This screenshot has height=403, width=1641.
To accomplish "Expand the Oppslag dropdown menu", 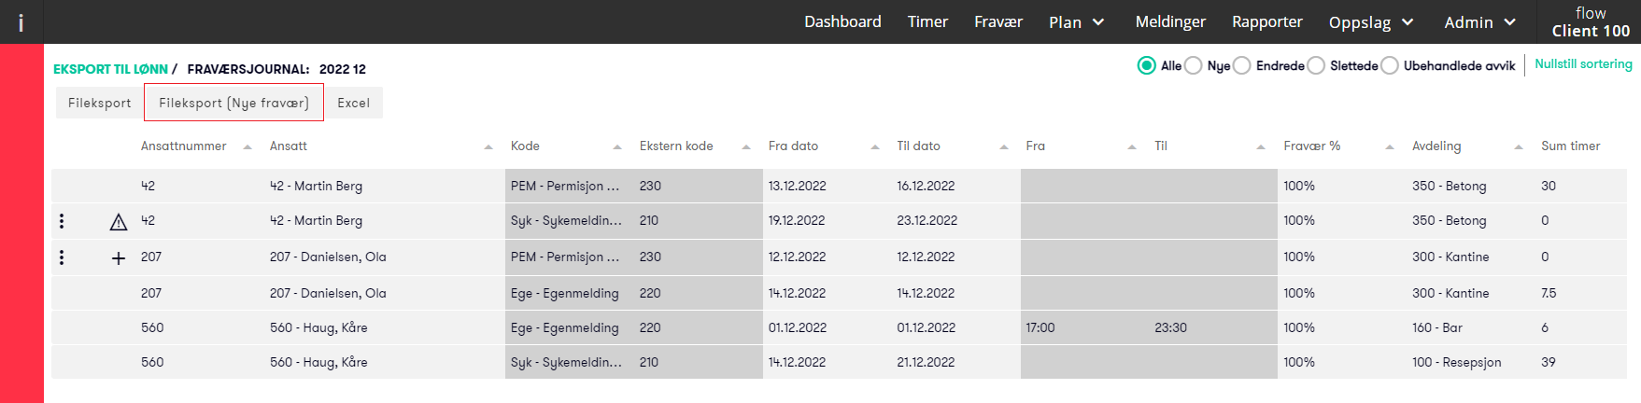I will click(1372, 22).
